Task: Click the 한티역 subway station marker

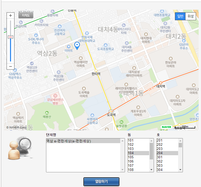Action: click(96, 70)
